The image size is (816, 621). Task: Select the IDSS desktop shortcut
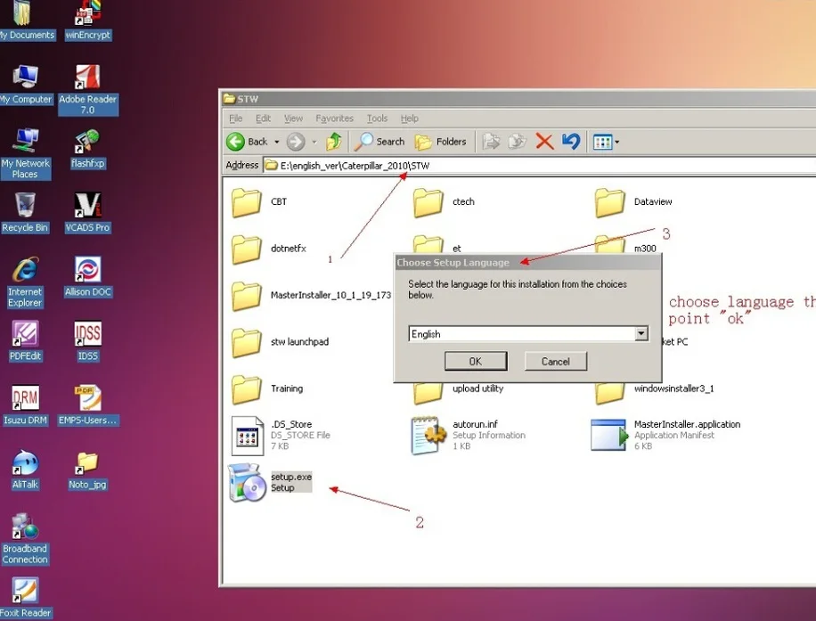[87, 340]
